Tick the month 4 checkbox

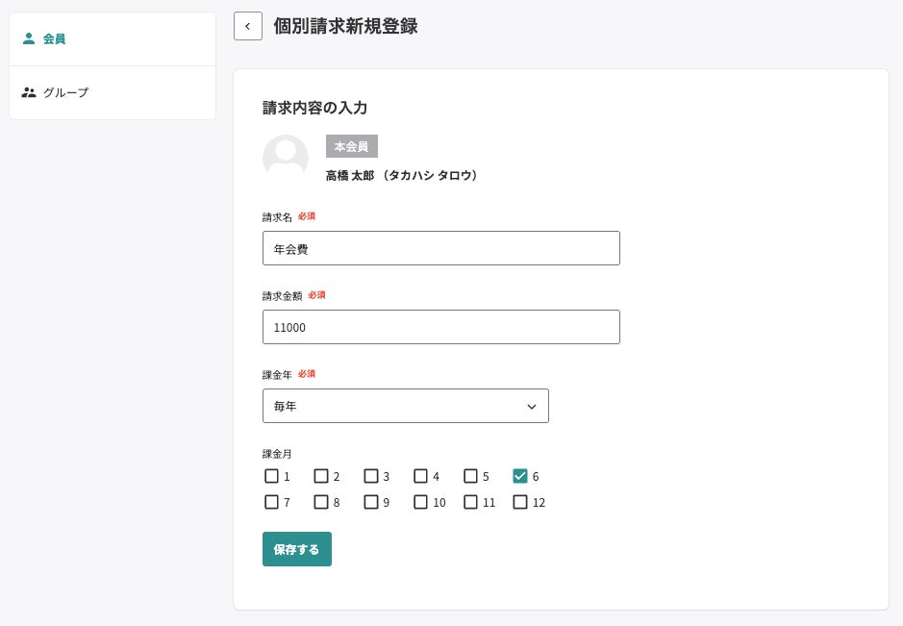pos(420,476)
